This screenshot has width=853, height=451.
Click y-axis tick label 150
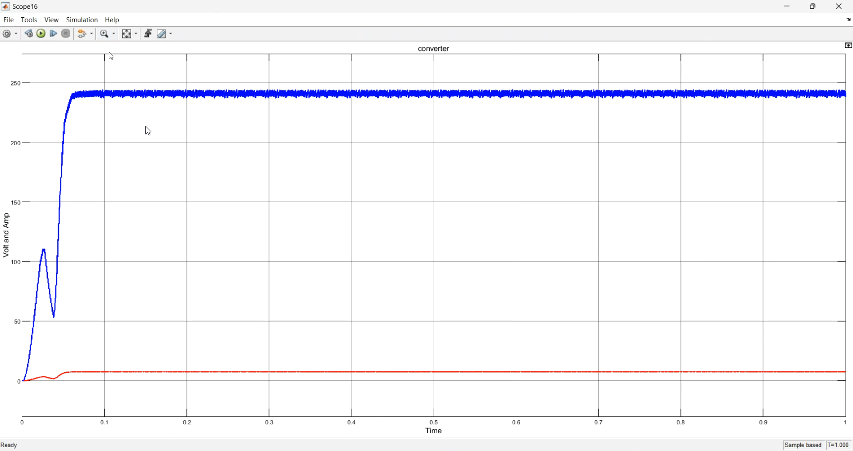pos(15,203)
